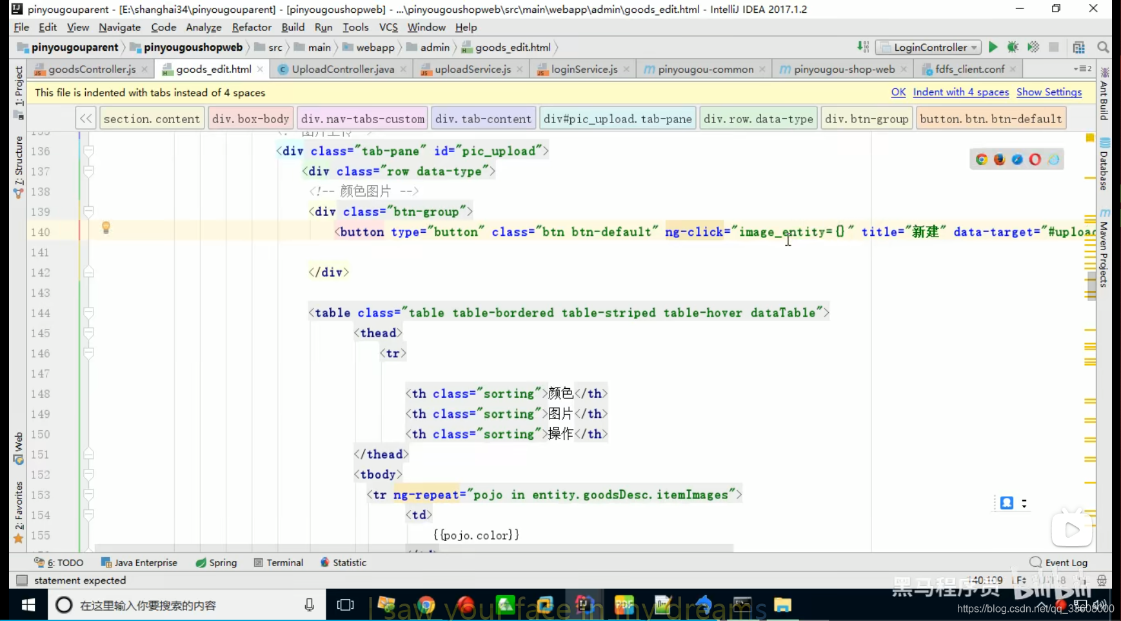The width and height of the screenshot is (1121, 621).
Task: Open the Java Enterprise tool window
Action: (x=139, y=562)
